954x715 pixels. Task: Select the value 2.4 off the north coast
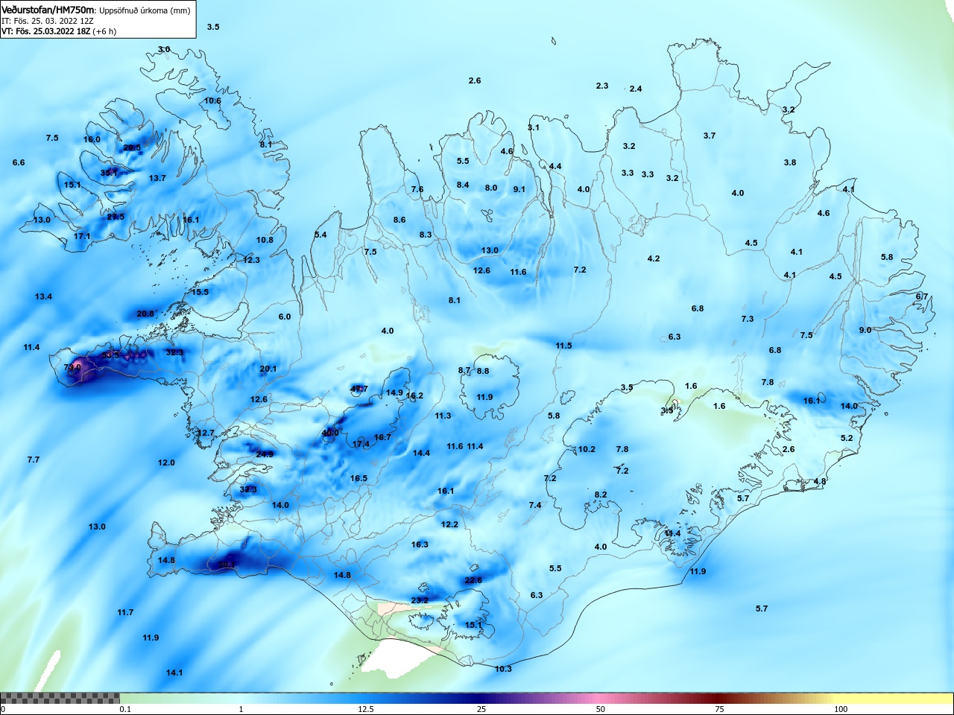coord(636,89)
